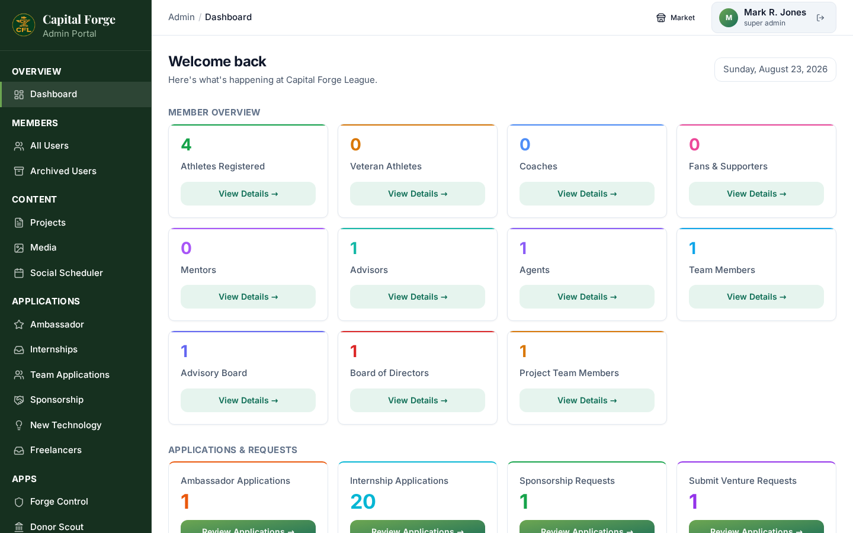The image size is (853, 533).
Task: View details for Athletes Registered
Action: click(x=248, y=194)
